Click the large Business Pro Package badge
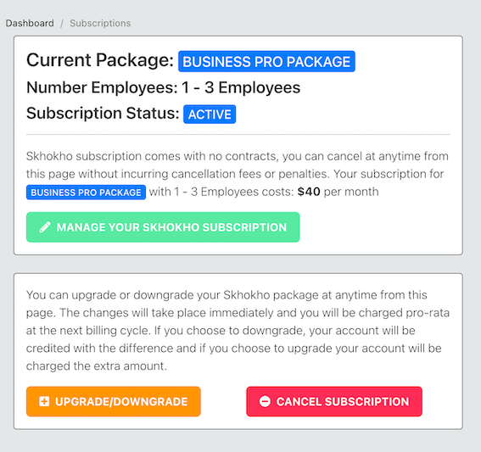This screenshot has height=452, width=481. click(266, 61)
